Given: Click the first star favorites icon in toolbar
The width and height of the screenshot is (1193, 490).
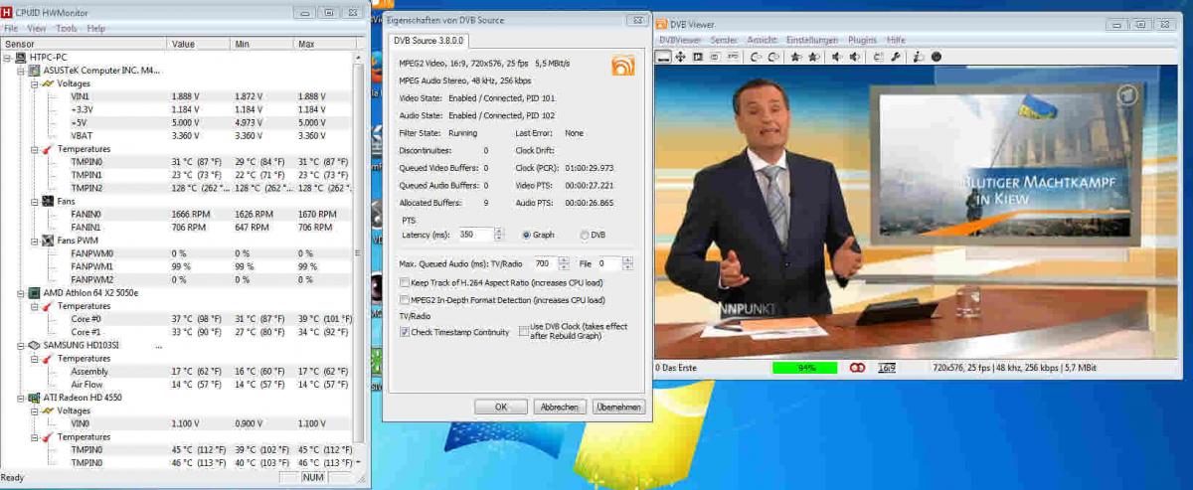Looking at the screenshot, I should [x=796, y=57].
